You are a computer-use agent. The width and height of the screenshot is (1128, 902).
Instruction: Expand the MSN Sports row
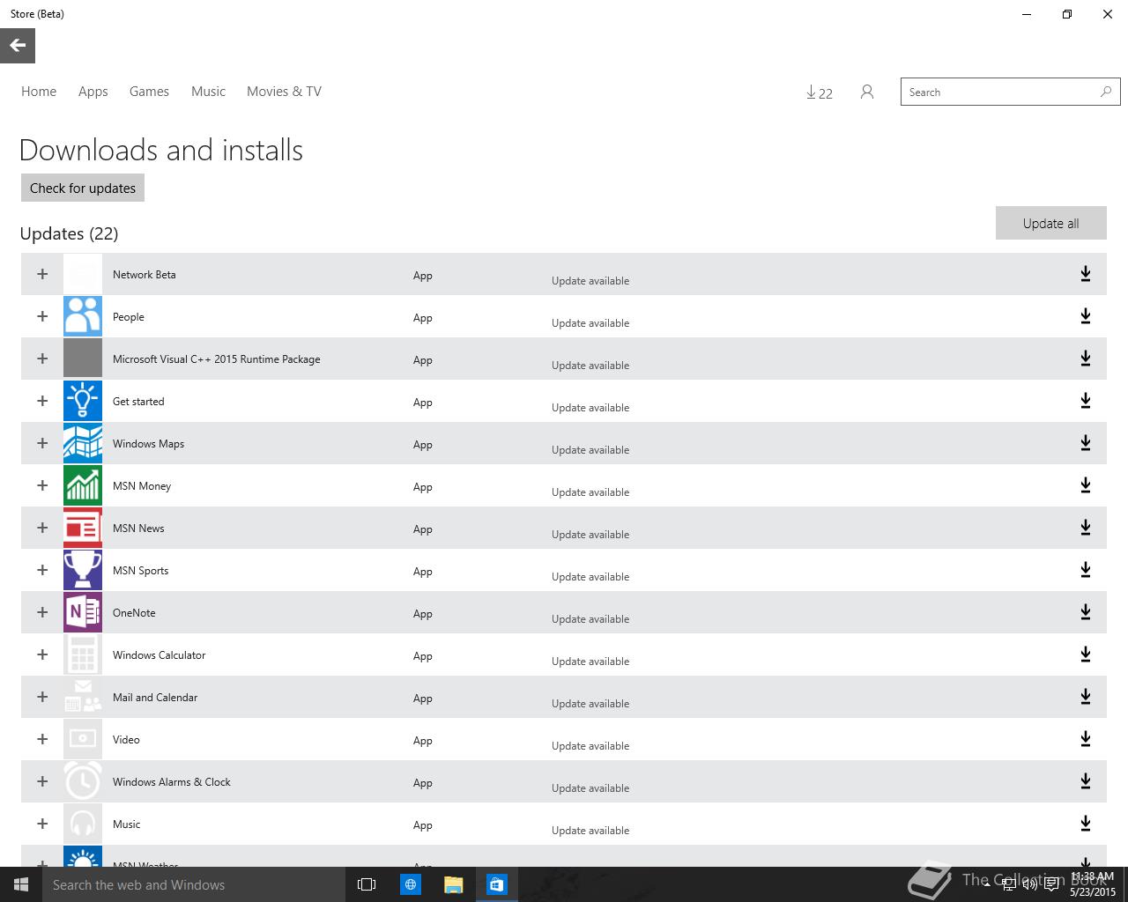(42, 570)
